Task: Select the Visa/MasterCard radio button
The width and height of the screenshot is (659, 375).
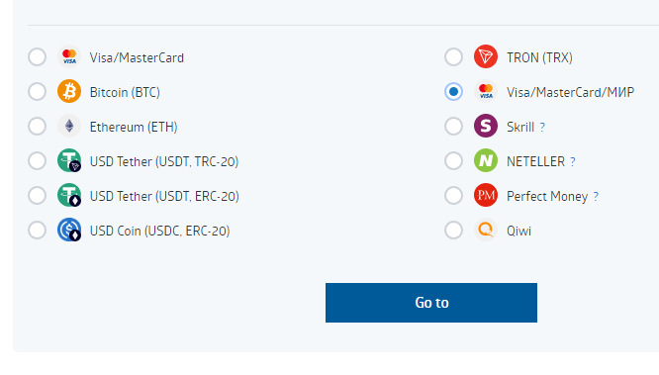Action: coord(37,56)
